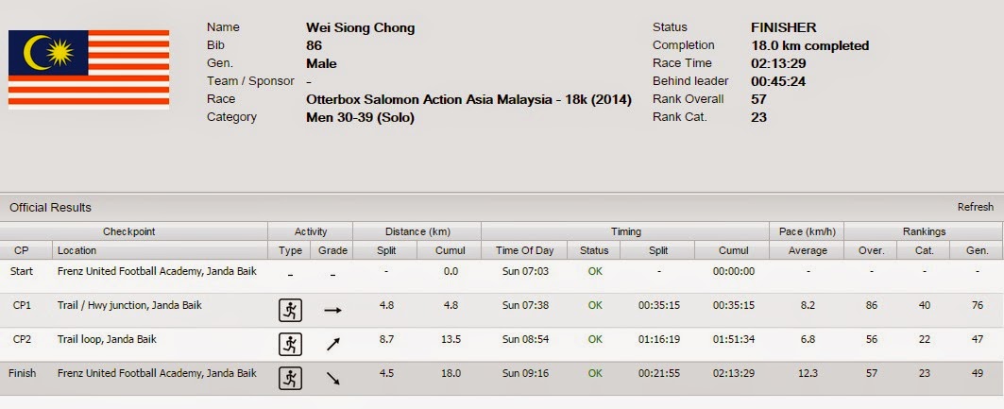Click the uphill grade arrow for CP2
The image size is (1004, 409).
[x=332, y=345]
